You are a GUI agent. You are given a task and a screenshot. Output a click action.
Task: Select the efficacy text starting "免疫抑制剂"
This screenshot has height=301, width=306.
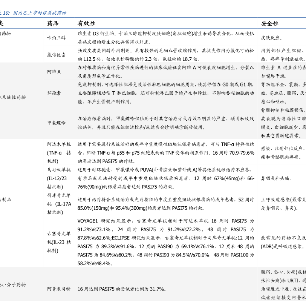click(166, 93)
